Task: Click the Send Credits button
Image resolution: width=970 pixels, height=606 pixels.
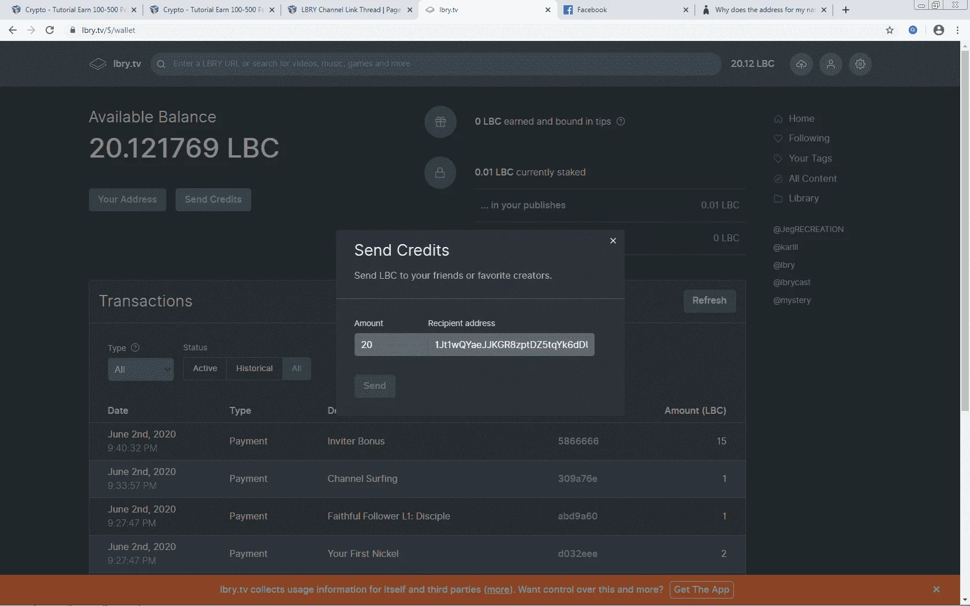Action: [x=213, y=200]
